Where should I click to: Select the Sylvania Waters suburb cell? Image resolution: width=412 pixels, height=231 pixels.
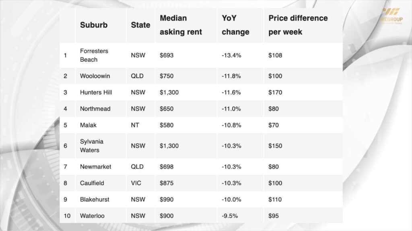click(x=92, y=146)
